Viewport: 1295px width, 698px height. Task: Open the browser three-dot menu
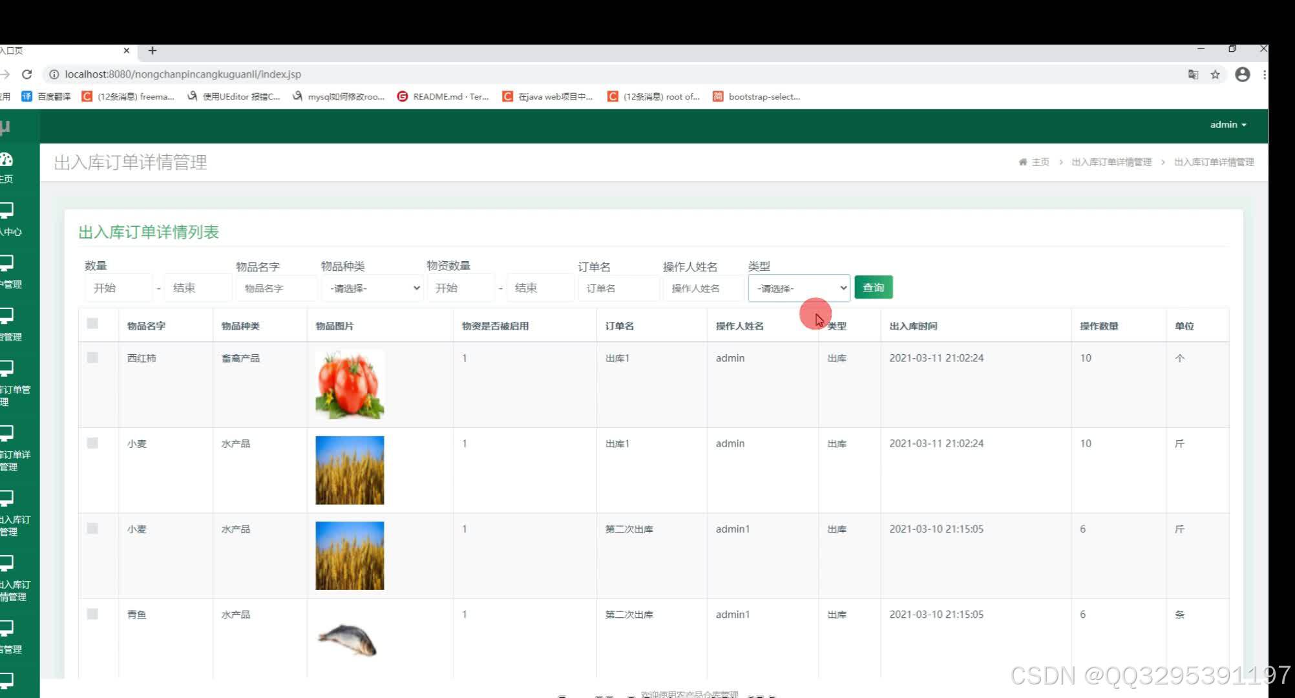coord(1264,74)
